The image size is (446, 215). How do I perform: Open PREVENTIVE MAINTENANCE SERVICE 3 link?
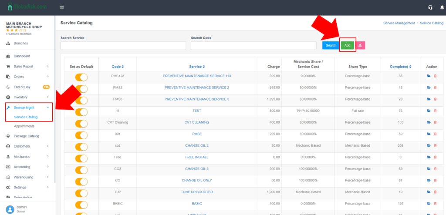(196, 99)
